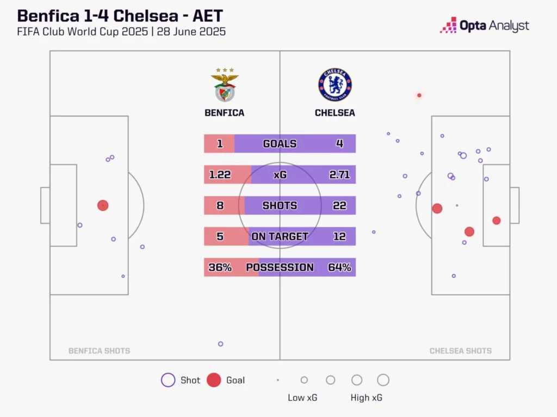Click Benfica shot marker near bottom touchline
Screen dimensions: 557x417
[220, 344]
